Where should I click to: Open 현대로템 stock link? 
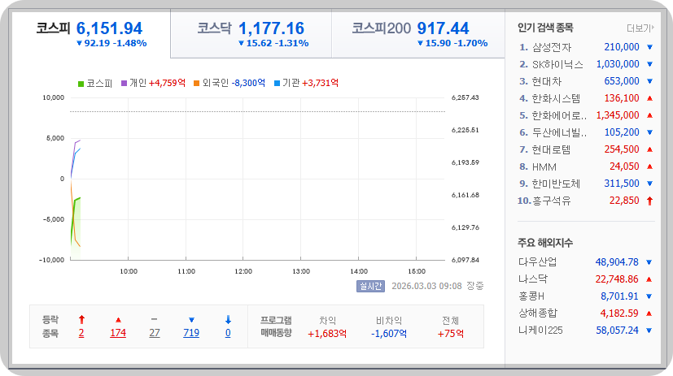pos(551,149)
